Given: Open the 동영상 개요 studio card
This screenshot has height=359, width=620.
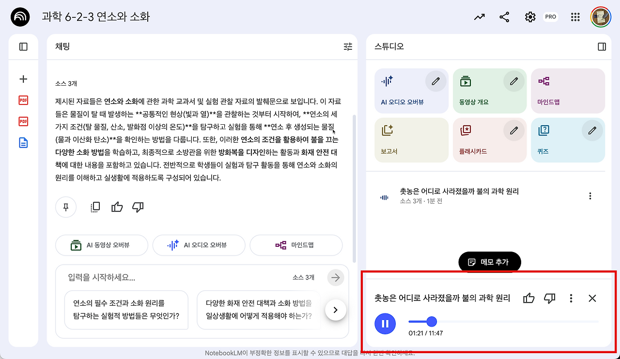Looking at the screenshot, I should [x=490, y=91].
